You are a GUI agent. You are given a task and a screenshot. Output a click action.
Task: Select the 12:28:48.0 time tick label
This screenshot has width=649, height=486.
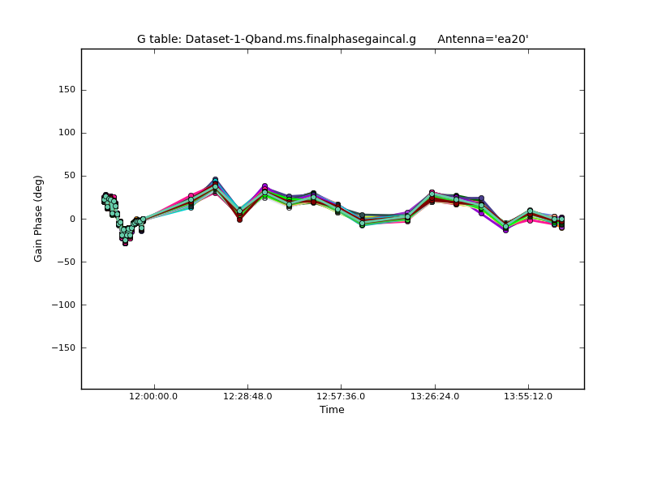(x=247, y=396)
